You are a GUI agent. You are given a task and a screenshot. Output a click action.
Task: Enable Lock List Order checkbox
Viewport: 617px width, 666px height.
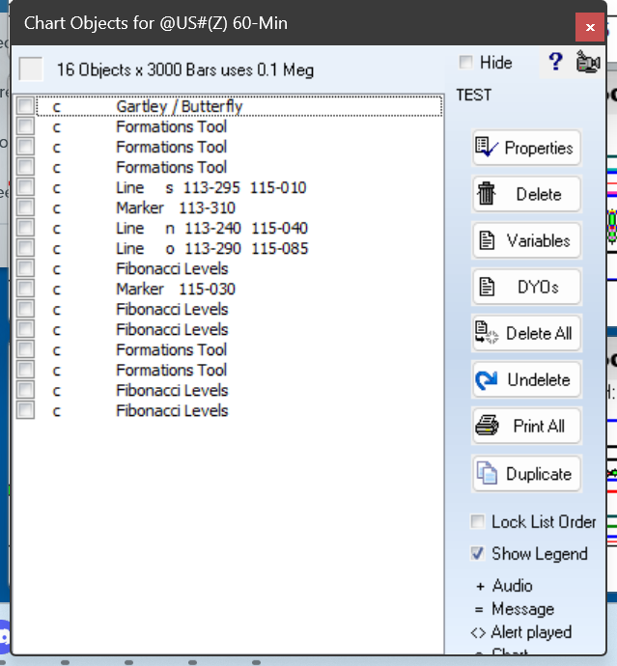pos(477,522)
